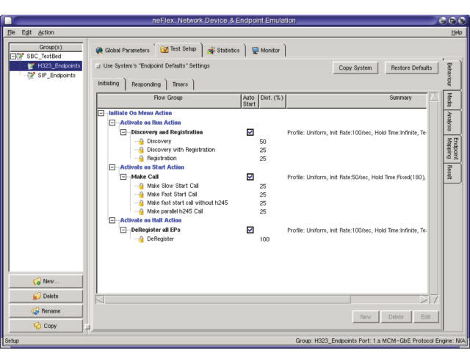Click the Statistics tab icon
470x364 pixels.
pos(211,51)
